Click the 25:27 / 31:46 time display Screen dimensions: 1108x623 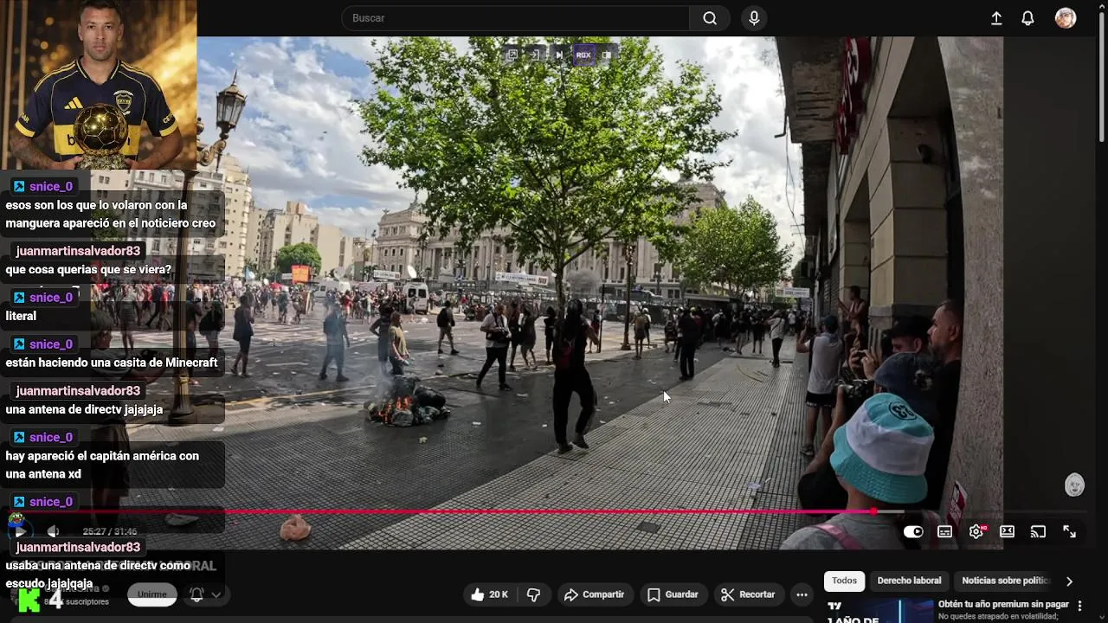click(x=109, y=531)
